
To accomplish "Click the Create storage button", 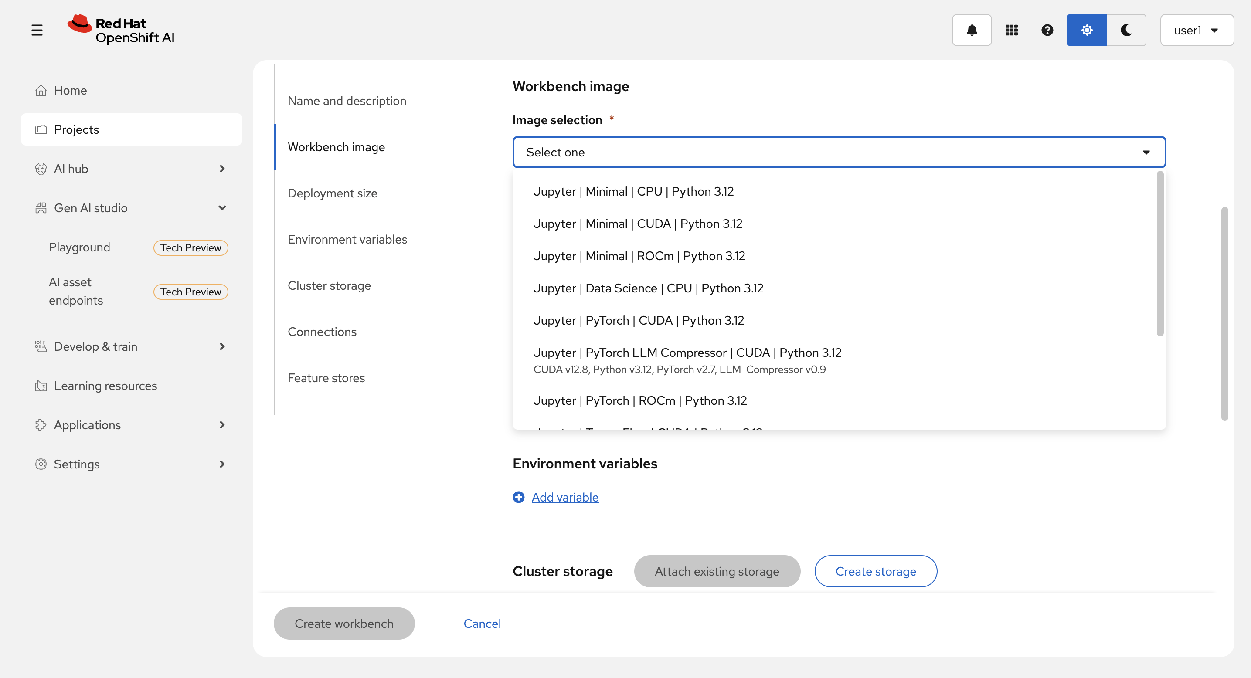I will click(x=875, y=571).
